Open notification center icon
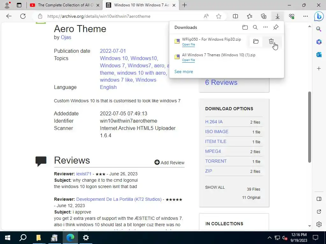The image size is (326, 244). coord(315,238)
